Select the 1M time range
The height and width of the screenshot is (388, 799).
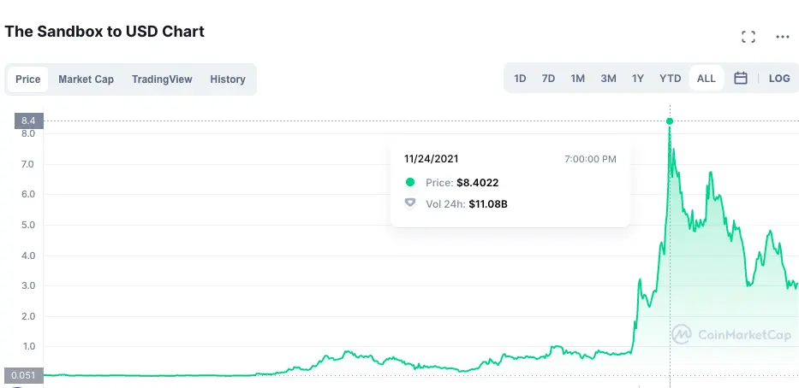(577, 79)
